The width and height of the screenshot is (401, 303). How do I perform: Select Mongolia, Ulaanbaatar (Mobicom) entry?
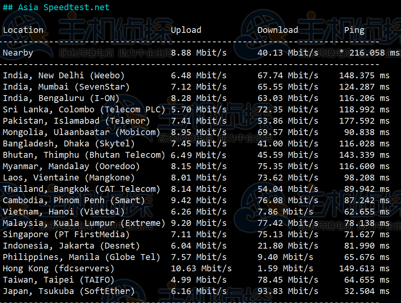(82, 132)
